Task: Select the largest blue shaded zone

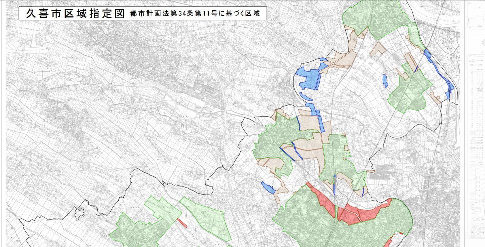Action: click(x=309, y=78)
